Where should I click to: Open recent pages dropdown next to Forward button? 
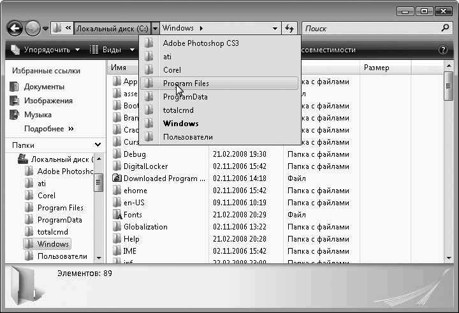[x=46, y=29]
